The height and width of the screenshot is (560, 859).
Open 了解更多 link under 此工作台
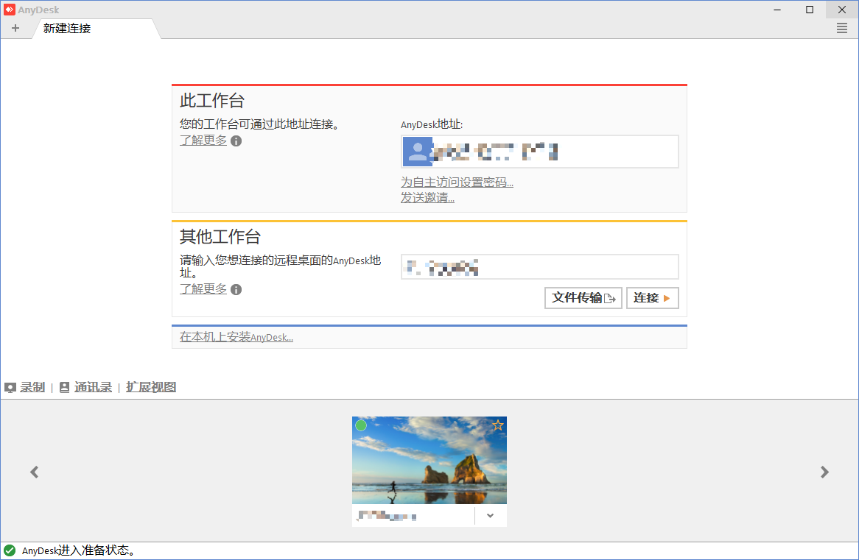pyautogui.click(x=203, y=140)
